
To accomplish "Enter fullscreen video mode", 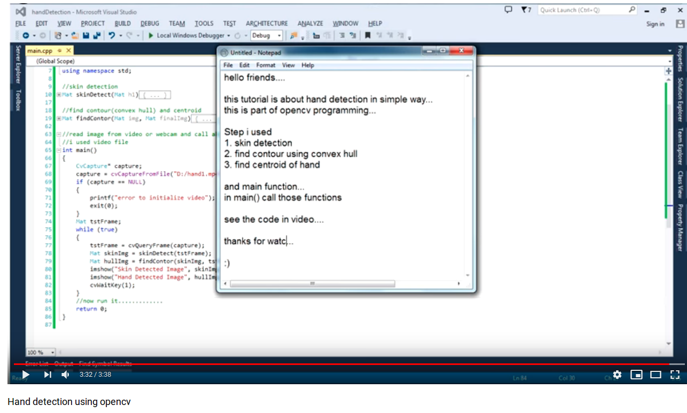I will (675, 375).
